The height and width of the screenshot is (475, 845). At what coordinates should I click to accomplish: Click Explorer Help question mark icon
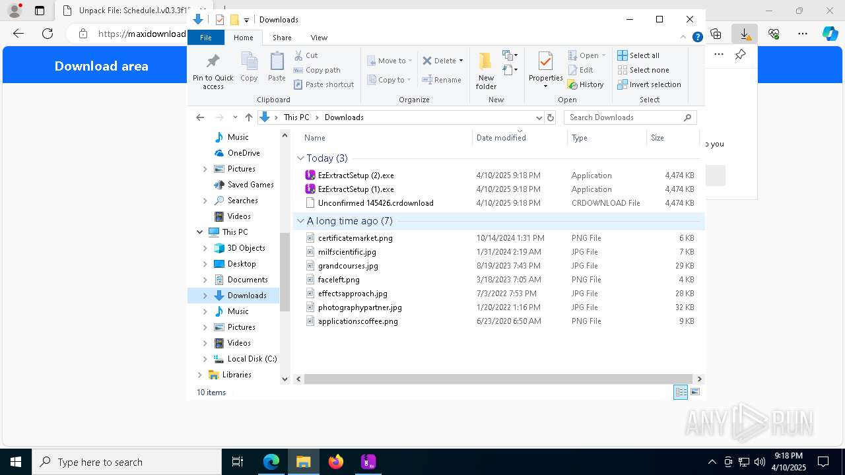click(x=697, y=37)
